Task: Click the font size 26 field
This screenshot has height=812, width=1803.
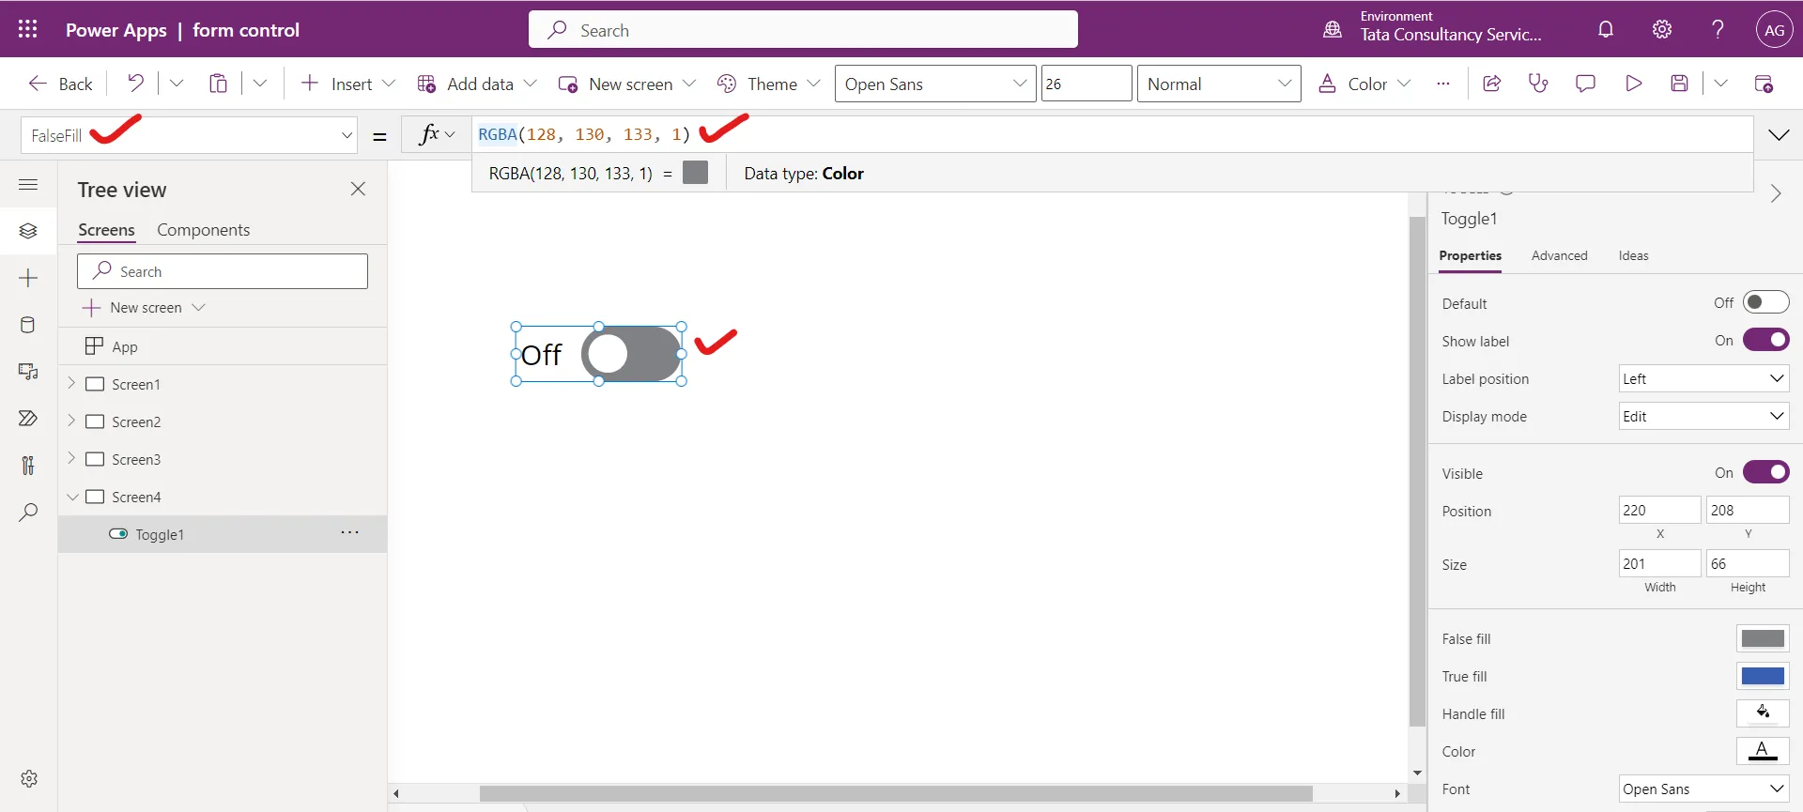Action: (x=1086, y=84)
